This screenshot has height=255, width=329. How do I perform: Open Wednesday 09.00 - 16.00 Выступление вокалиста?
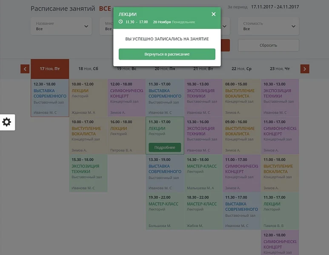pos(242,136)
